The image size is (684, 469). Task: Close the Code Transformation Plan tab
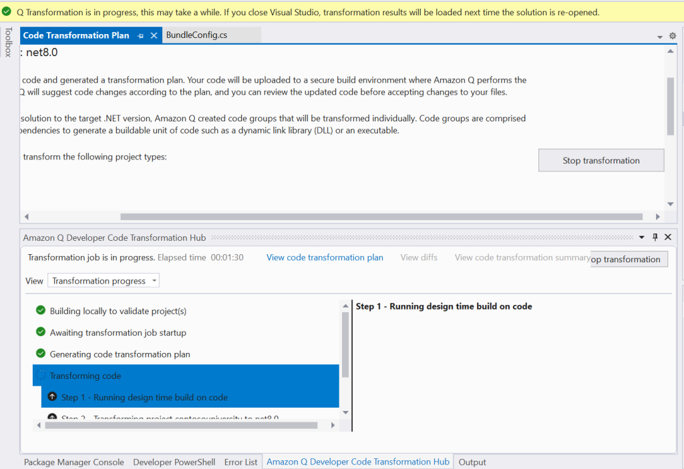point(153,35)
